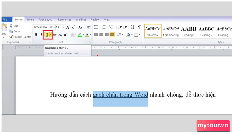
Task: Expand underline style dropdown arrow
Action: (51, 35)
